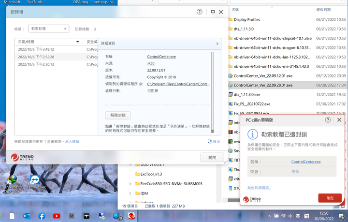Open the Wi-Fi network tray icon

(x=284, y=216)
